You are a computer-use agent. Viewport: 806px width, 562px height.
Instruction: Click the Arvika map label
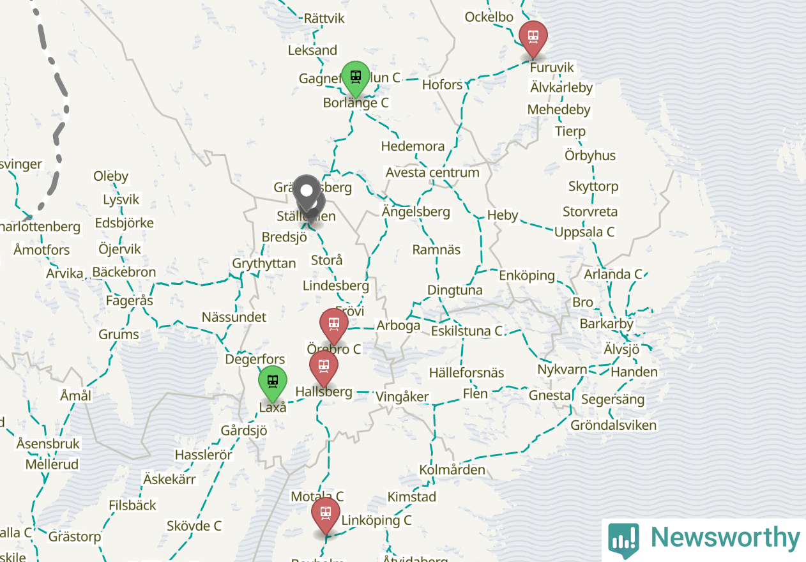(x=65, y=273)
